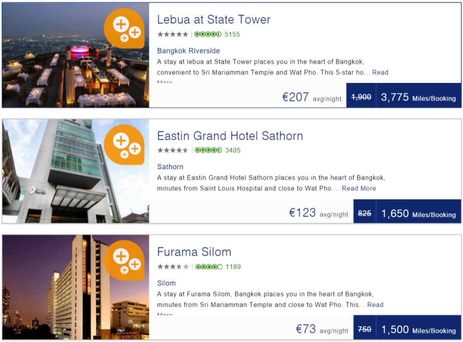Click the orange bonus badge on Eastin Grand photo
The image size is (463, 342).
click(124, 144)
